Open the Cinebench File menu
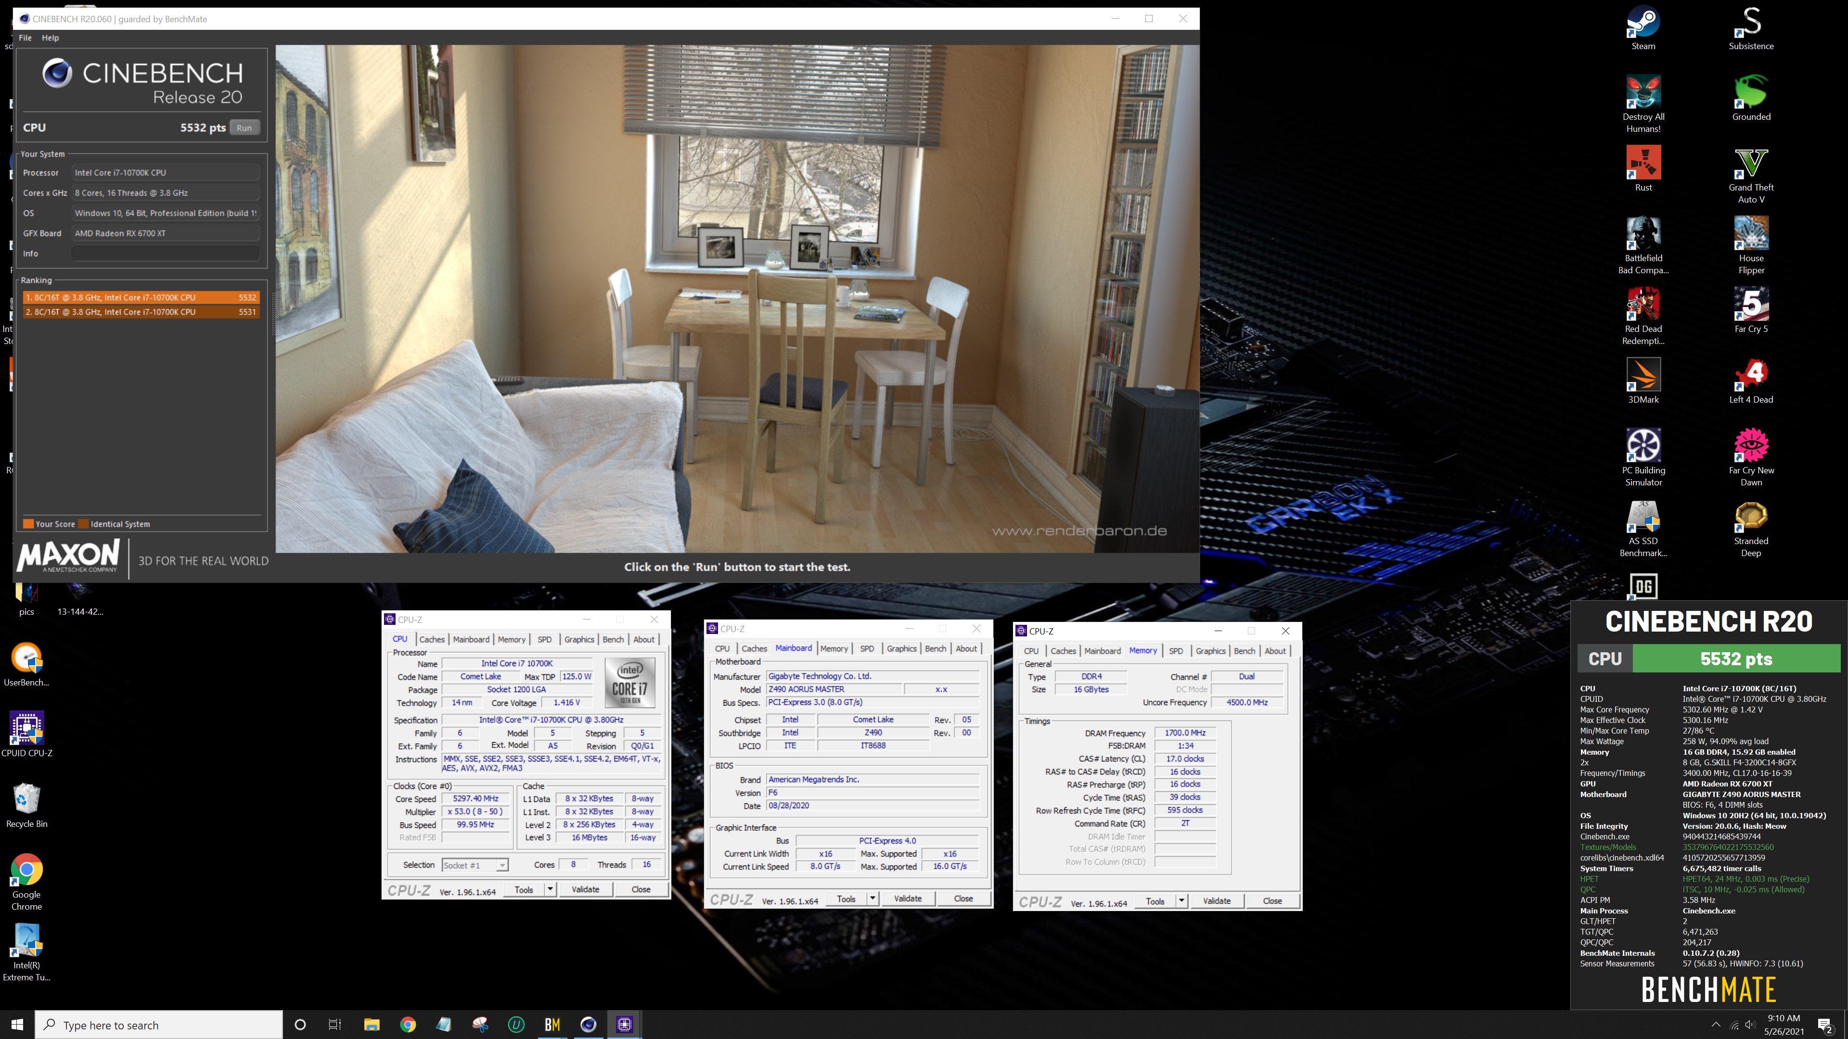 click(x=25, y=38)
